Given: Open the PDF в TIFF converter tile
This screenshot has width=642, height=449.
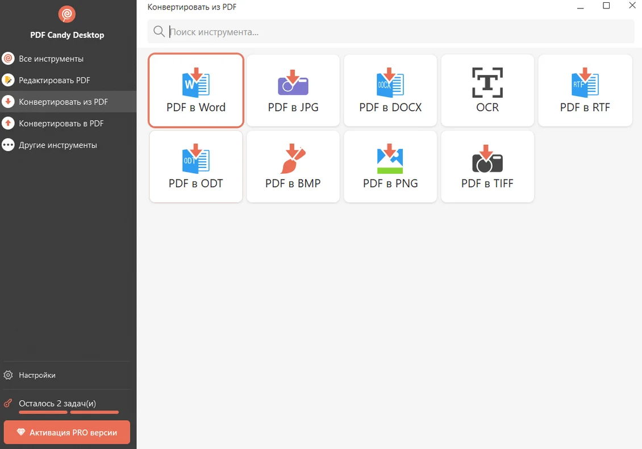Looking at the screenshot, I should [487, 166].
